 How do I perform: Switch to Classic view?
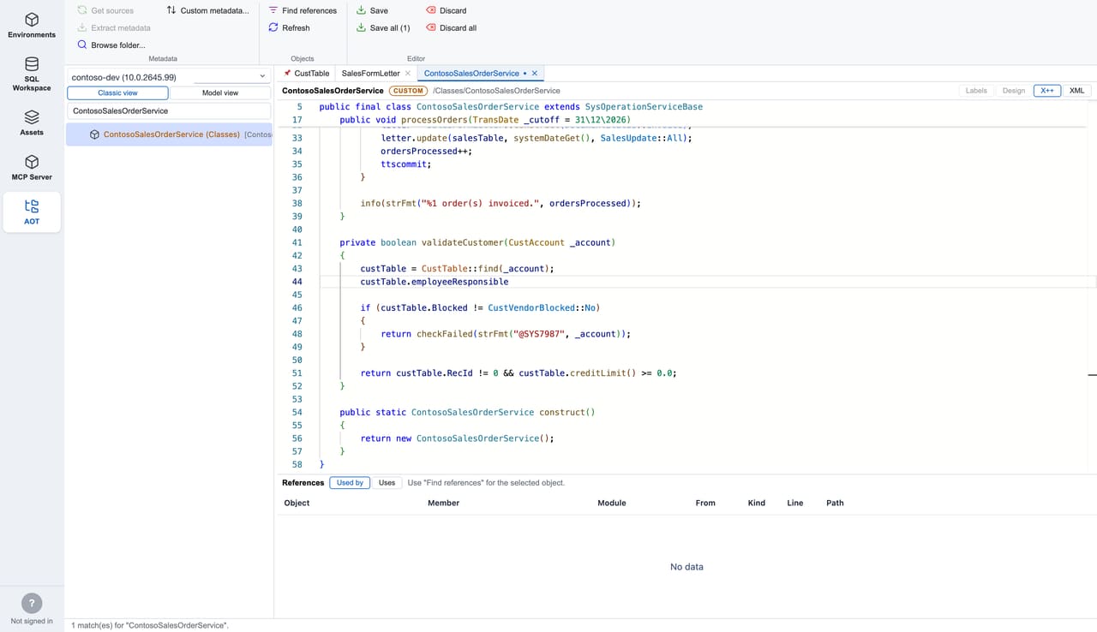point(117,92)
